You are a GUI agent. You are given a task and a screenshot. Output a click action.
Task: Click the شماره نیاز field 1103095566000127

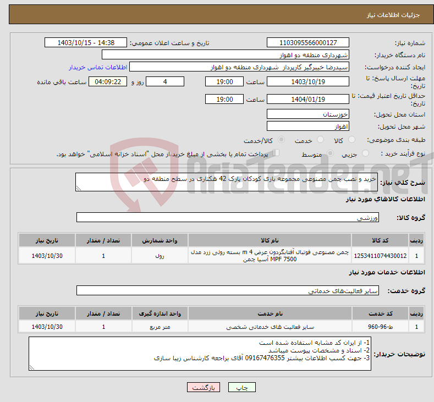click(308, 42)
